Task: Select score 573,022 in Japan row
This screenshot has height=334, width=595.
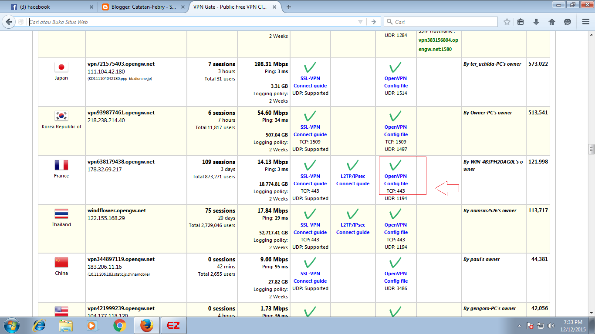Action: pos(538,64)
